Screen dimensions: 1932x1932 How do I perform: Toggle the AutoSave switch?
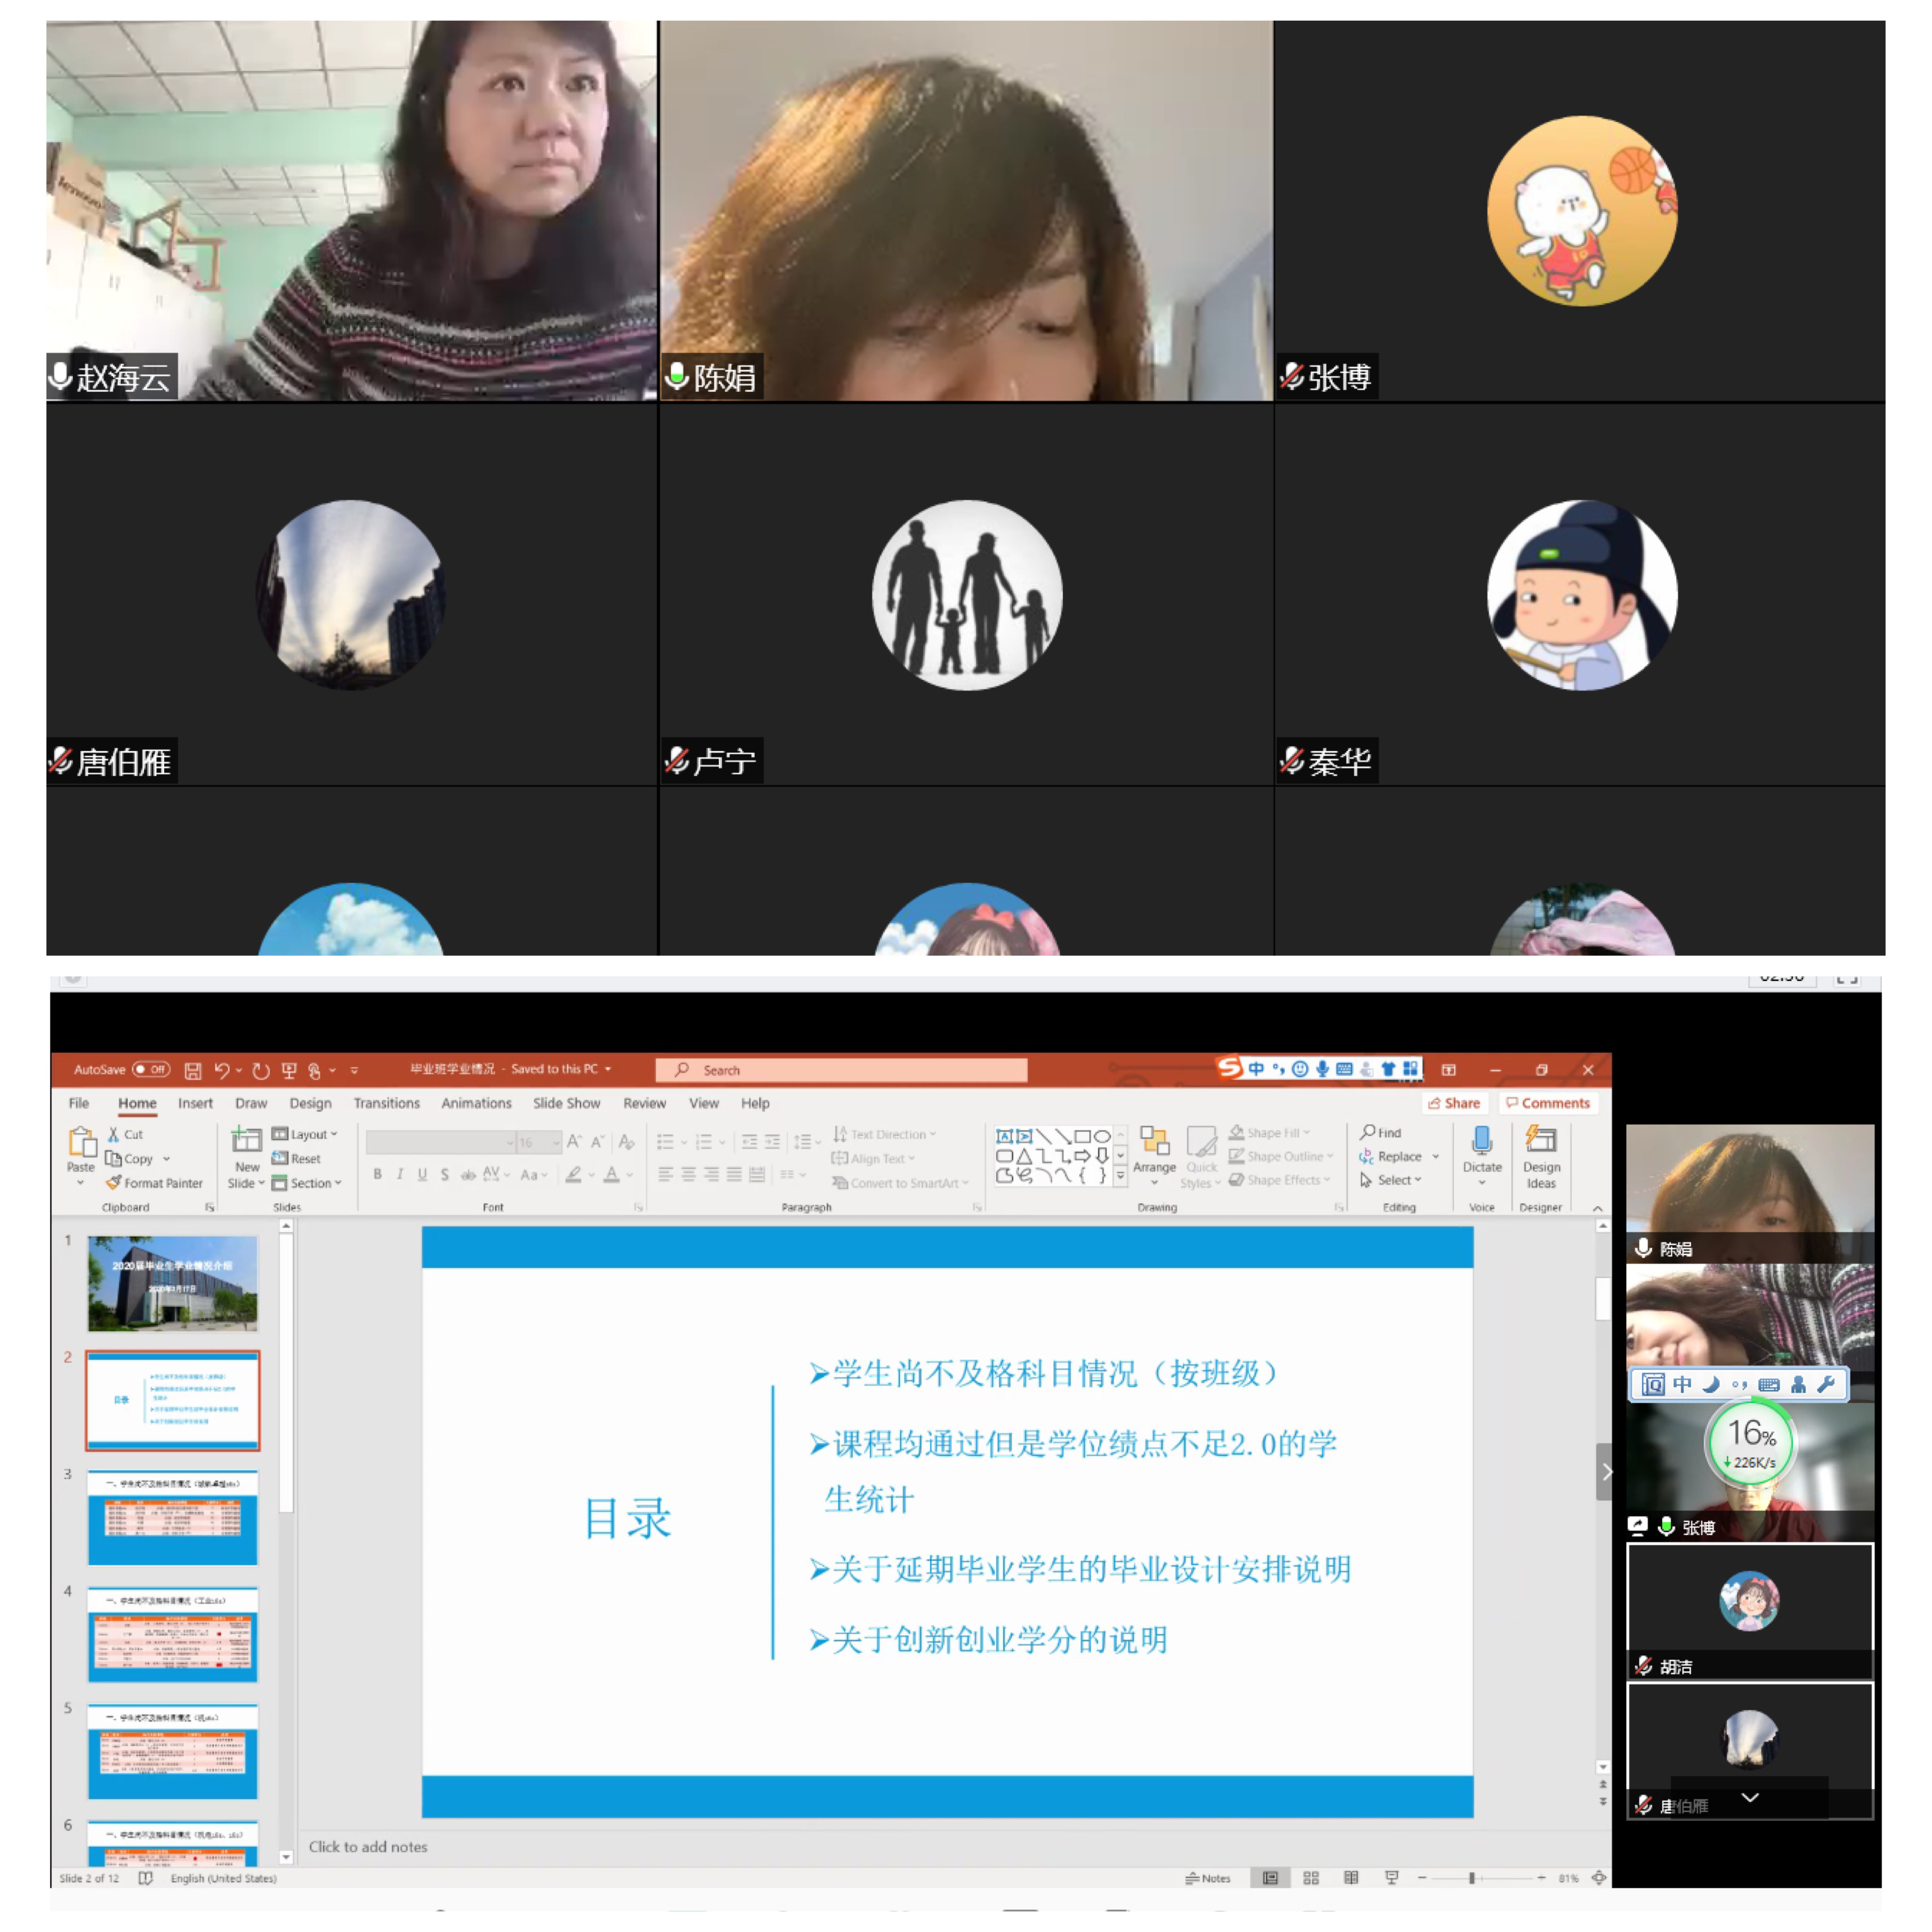pos(152,1069)
